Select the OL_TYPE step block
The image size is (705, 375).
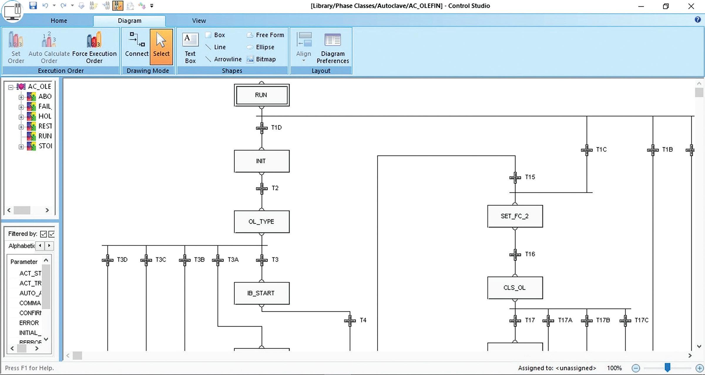[261, 222]
